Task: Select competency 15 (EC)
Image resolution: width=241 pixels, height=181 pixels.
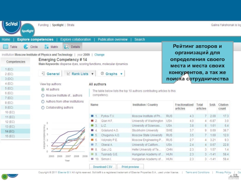Action: [15, 136]
